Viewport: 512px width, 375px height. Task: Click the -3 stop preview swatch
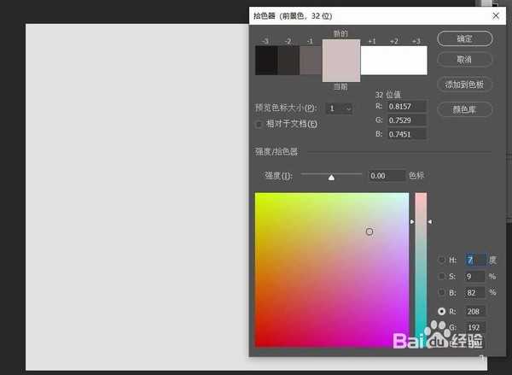click(265, 60)
